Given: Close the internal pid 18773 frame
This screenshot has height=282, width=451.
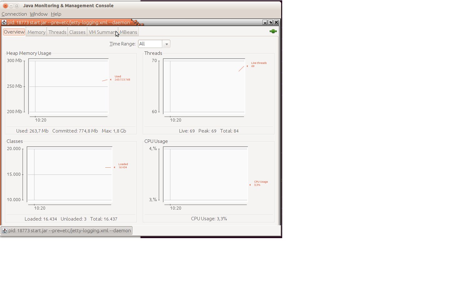Looking at the screenshot, I should (x=276, y=22).
